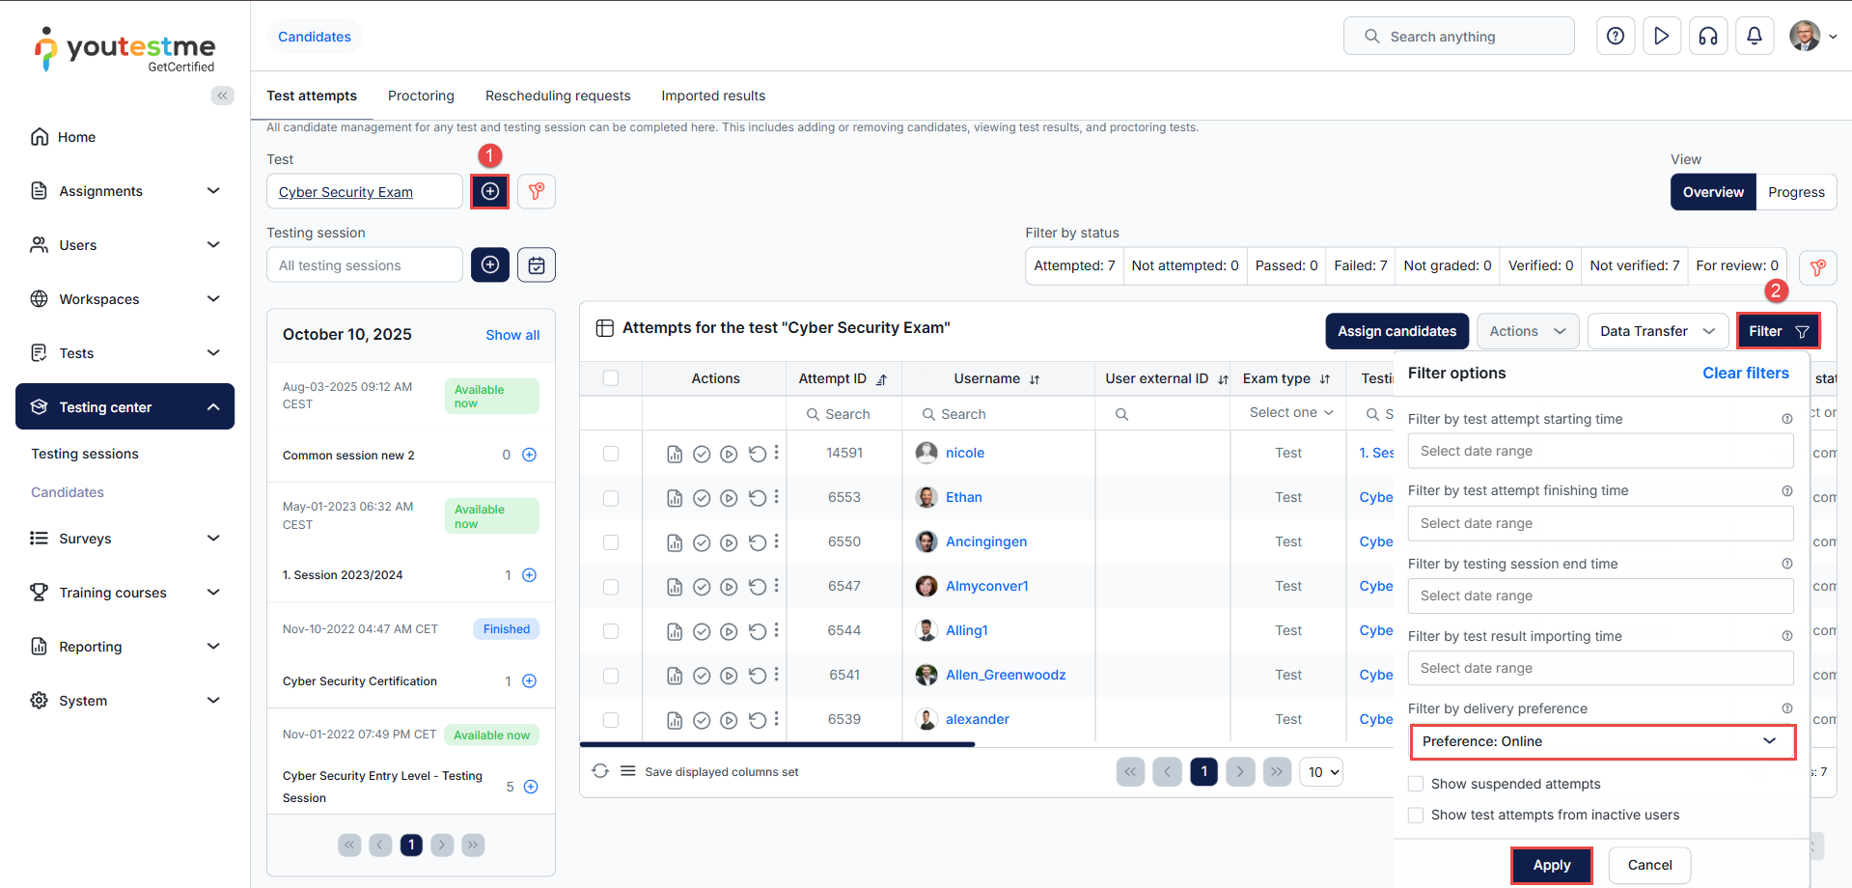Open the Rescheduling requests tab
The image size is (1852, 888).
[558, 96]
